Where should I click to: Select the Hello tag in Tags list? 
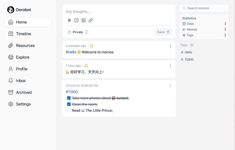tap(188, 52)
